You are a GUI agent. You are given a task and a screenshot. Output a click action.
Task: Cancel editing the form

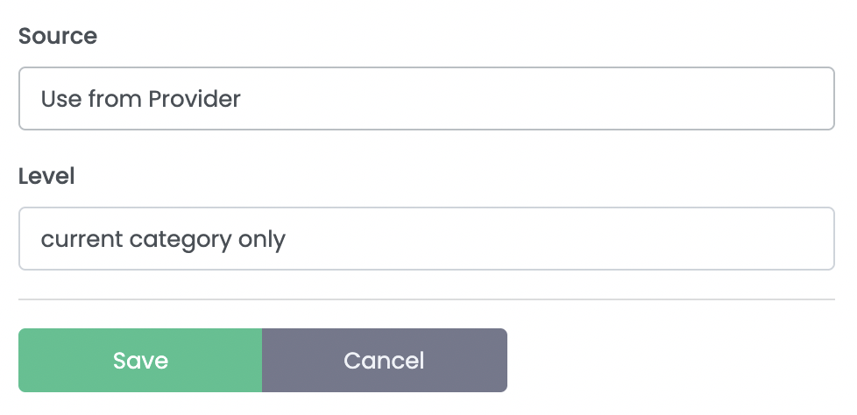[384, 361]
